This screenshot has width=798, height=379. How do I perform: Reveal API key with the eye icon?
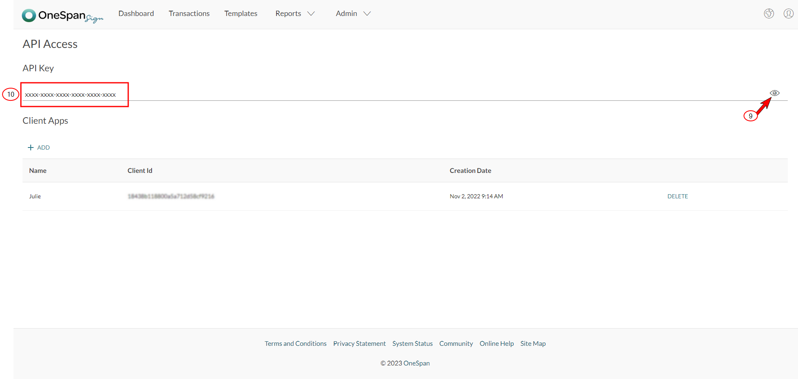coord(774,93)
